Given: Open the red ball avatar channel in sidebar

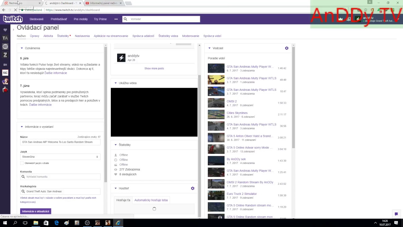Looking at the screenshot, I should click(x=5, y=90).
